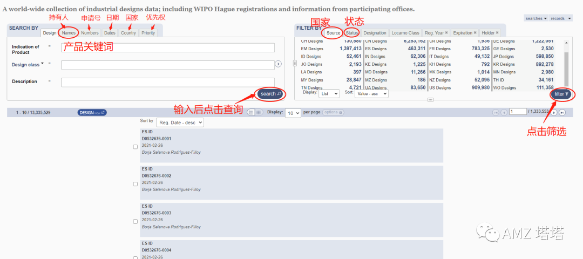Open DESIGNview external link badge

click(x=92, y=112)
